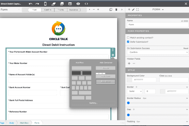Expand the Border Radius section chevron
This screenshot has width=189, height=126.
click(187, 98)
